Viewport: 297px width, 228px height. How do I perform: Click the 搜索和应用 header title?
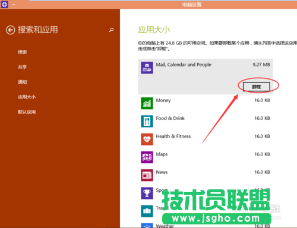(x=38, y=30)
